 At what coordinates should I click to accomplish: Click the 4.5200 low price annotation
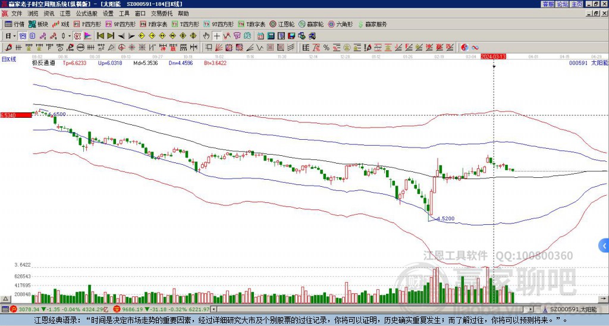(x=445, y=219)
